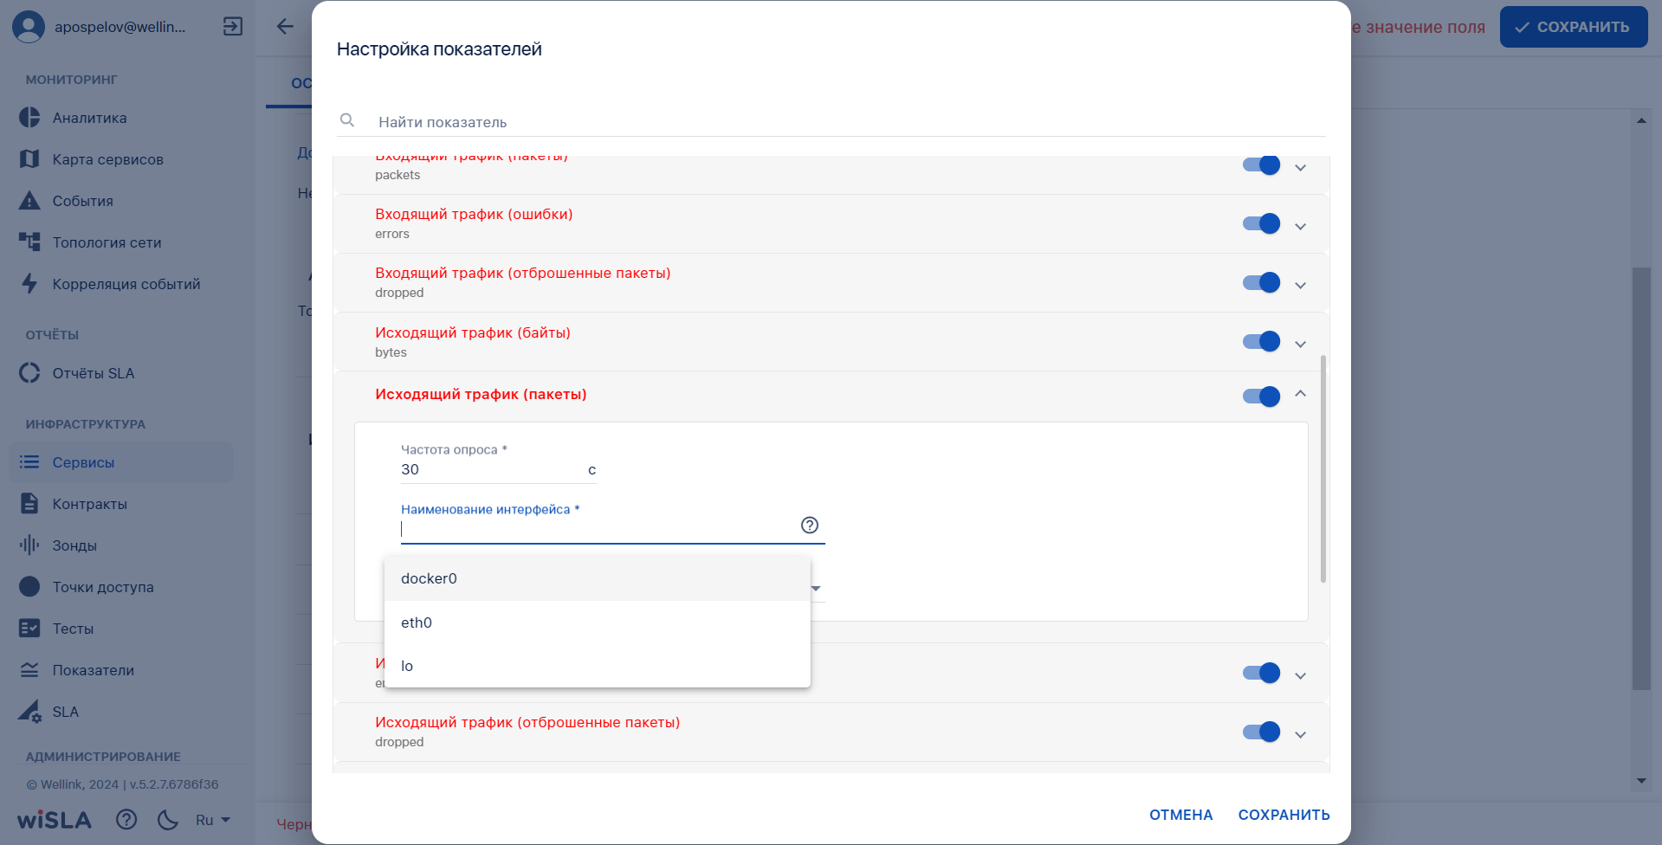This screenshot has width=1662, height=845.
Task: Click the Точки доступа circle icon
Action: tap(29, 587)
